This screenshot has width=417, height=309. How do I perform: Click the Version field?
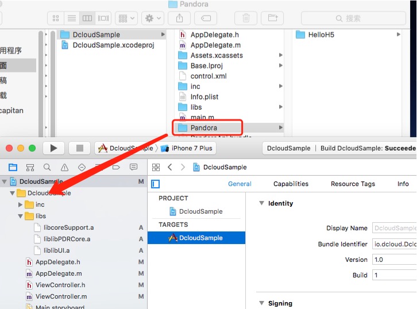click(395, 260)
